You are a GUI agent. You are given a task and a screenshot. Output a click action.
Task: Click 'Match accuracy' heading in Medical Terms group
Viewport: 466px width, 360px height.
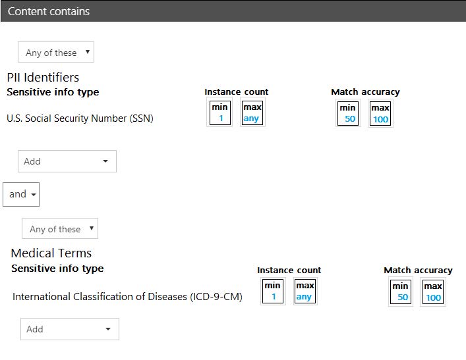[x=418, y=270]
